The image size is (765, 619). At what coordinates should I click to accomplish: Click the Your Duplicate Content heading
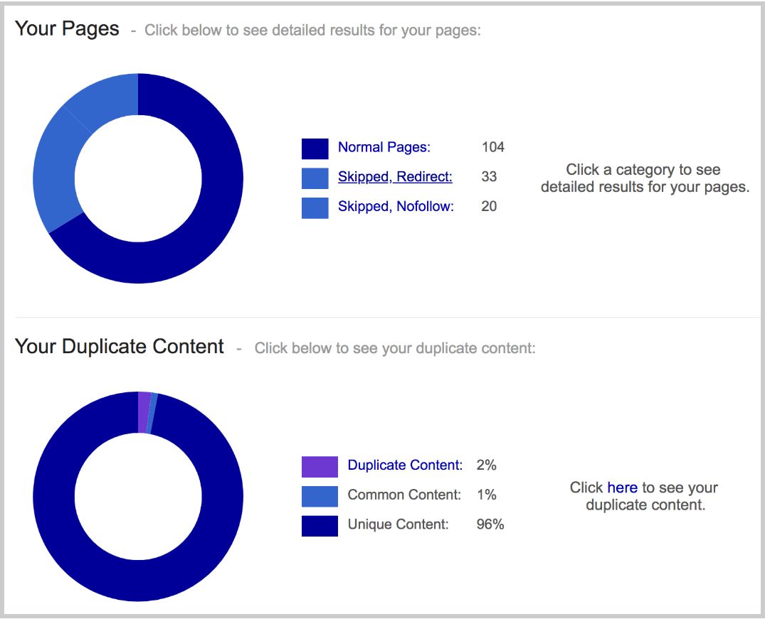coord(120,347)
